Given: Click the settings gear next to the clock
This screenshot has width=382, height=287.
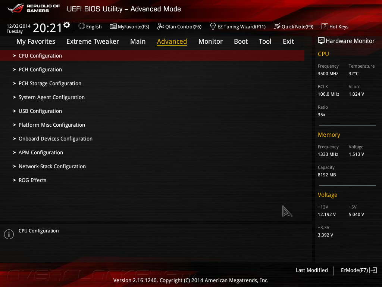Looking at the screenshot, I should (x=67, y=25).
